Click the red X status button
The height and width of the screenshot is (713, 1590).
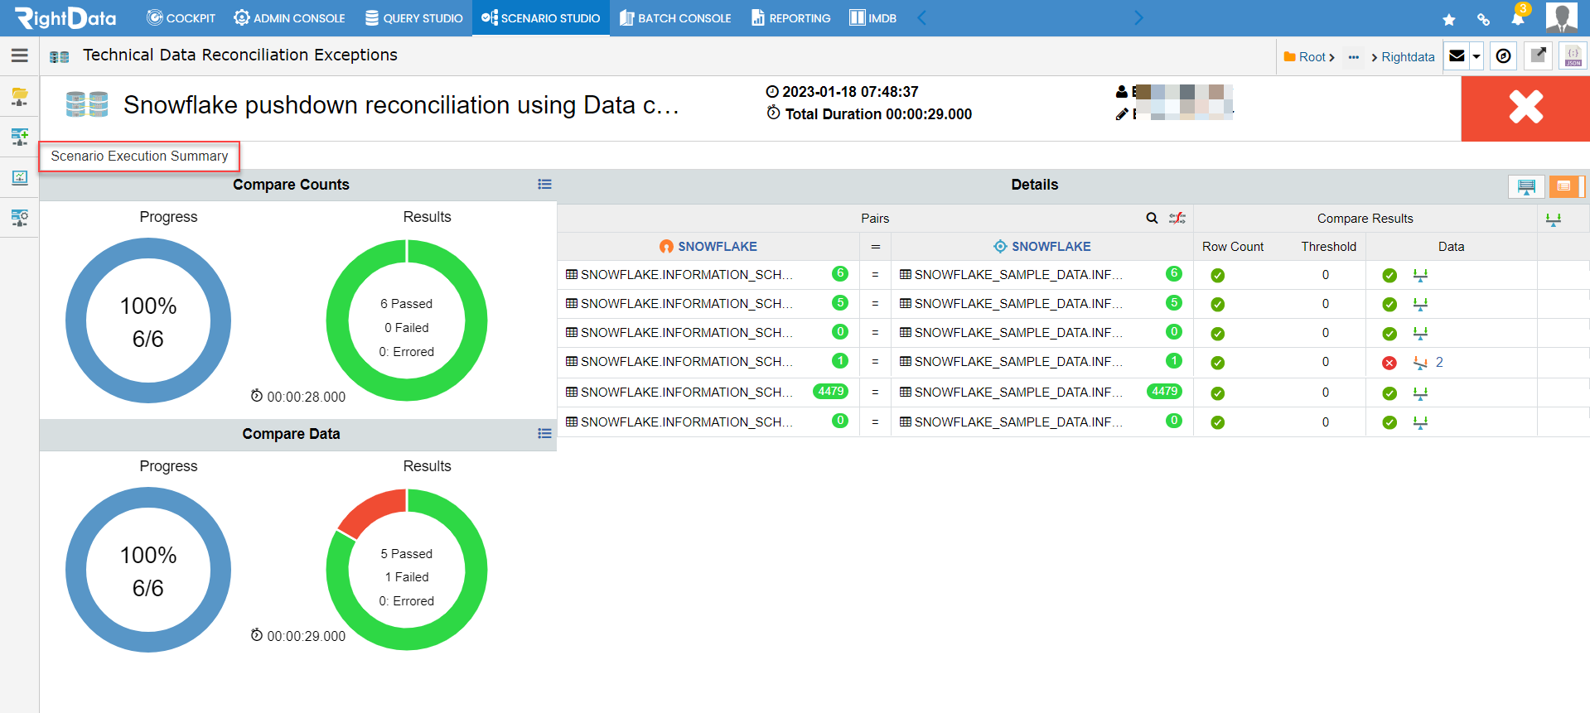[1525, 108]
